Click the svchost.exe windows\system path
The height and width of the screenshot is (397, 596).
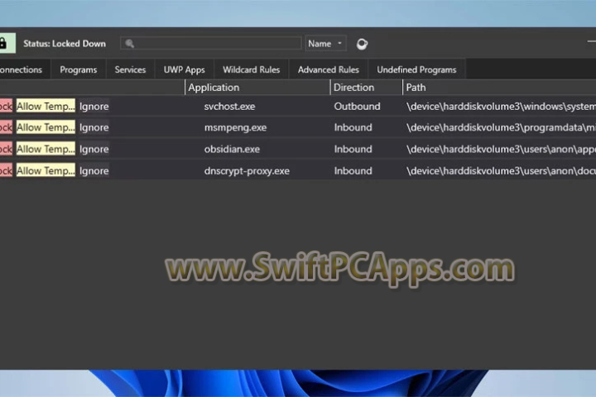[501, 107]
